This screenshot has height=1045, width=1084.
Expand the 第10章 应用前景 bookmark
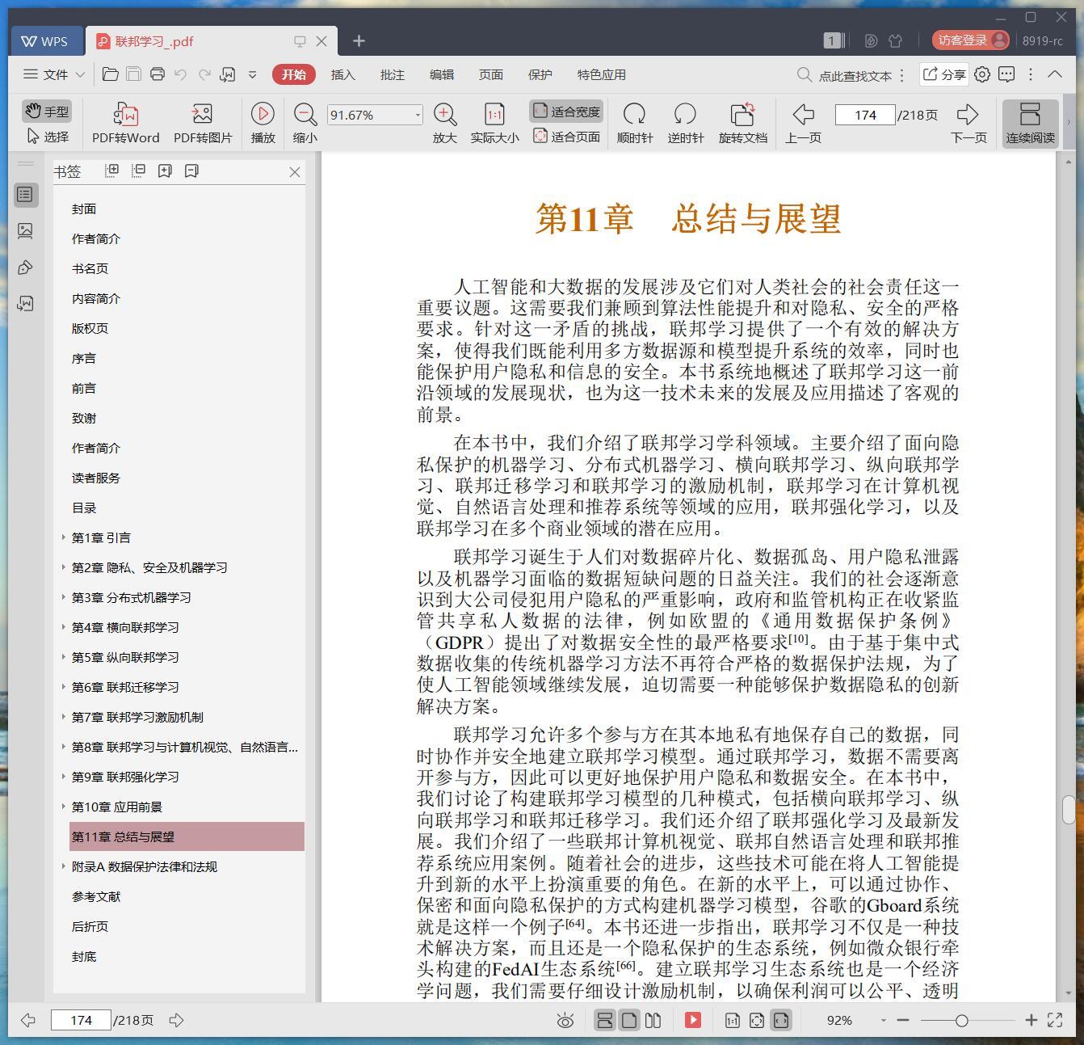63,806
